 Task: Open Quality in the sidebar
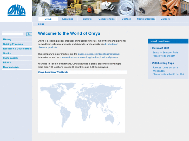point(7,53)
